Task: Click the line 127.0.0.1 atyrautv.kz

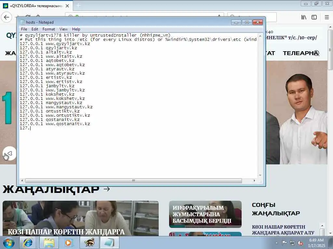Action: click(x=47, y=69)
